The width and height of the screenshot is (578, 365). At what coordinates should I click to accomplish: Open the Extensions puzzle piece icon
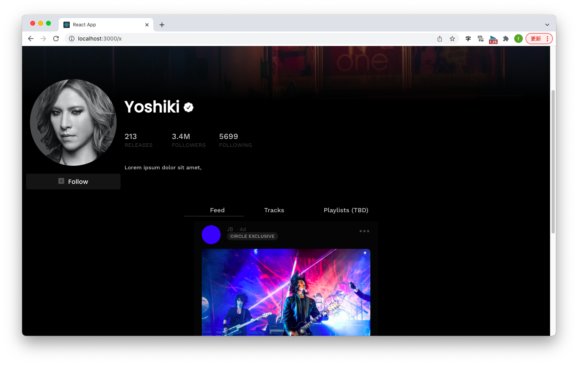[506, 39]
